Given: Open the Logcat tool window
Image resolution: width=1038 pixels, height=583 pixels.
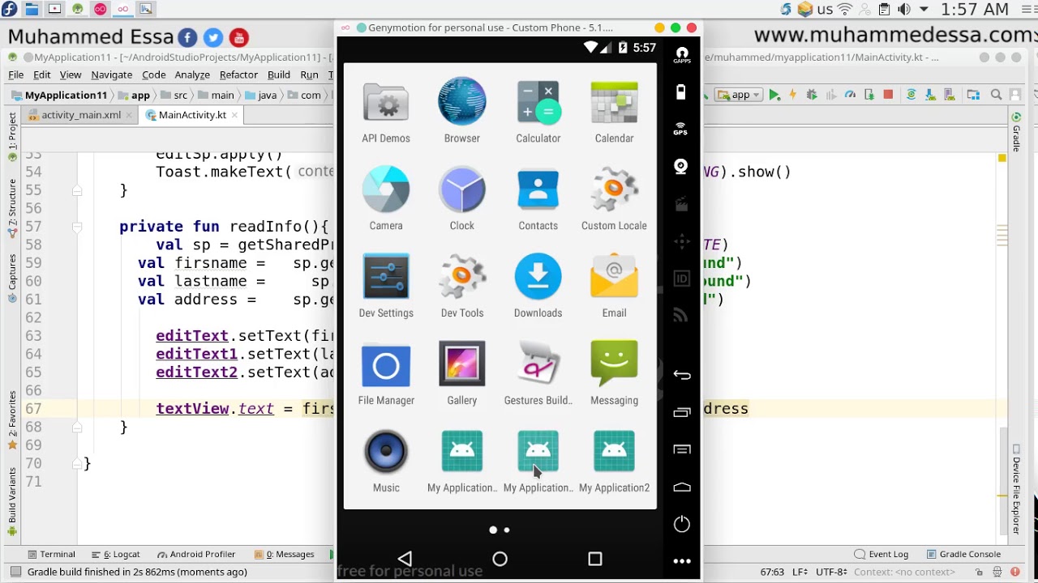Looking at the screenshot, I should pos(115,555).
